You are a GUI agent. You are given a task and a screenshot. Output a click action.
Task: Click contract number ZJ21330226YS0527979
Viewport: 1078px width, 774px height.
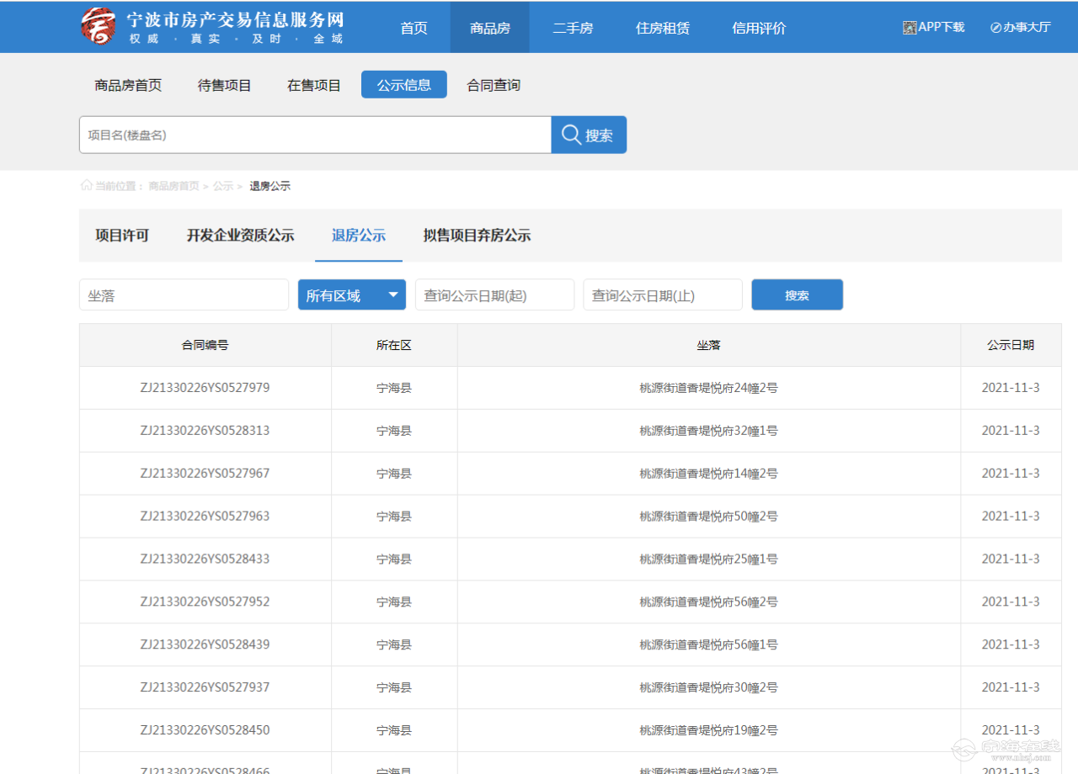pos(205,388)
